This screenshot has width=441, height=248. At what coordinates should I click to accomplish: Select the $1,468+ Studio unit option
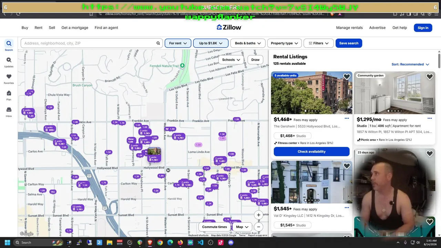click(293, 136)
